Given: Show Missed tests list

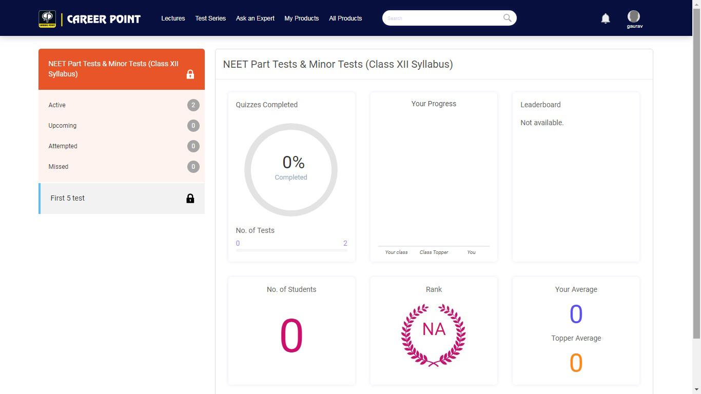Looking at the screenshot, I should point(122,167).
